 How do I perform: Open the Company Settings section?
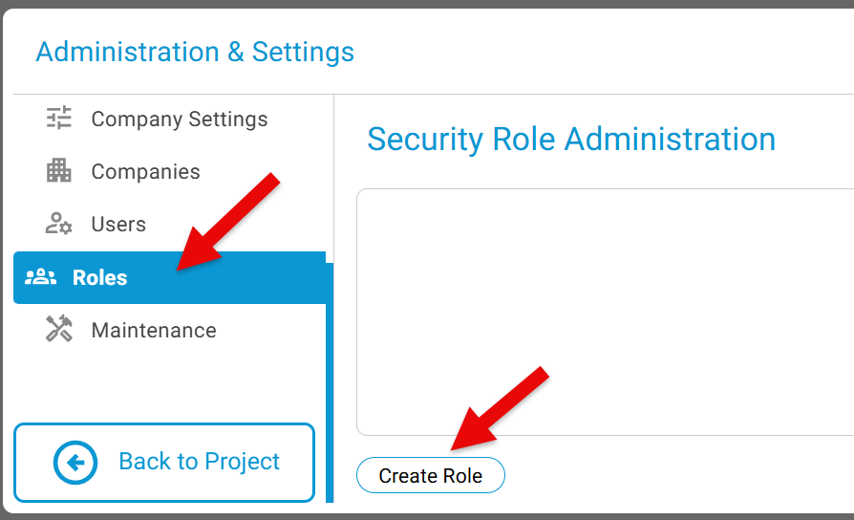[x=179, y=119]
